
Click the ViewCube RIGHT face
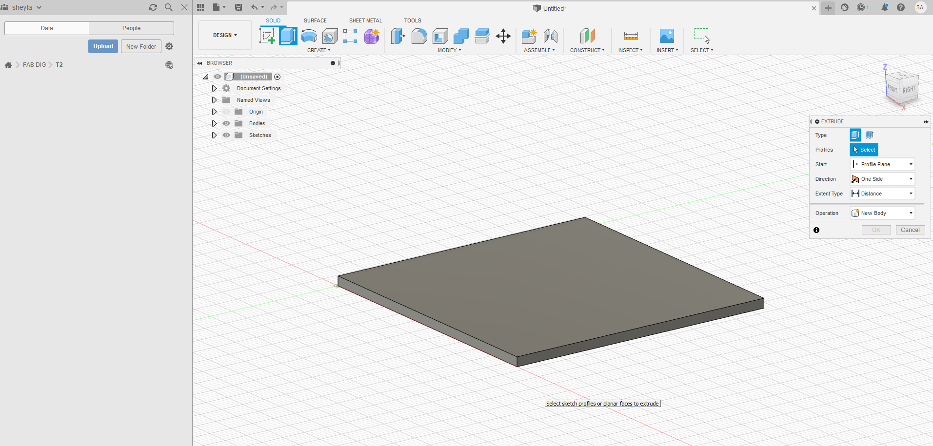909,90
